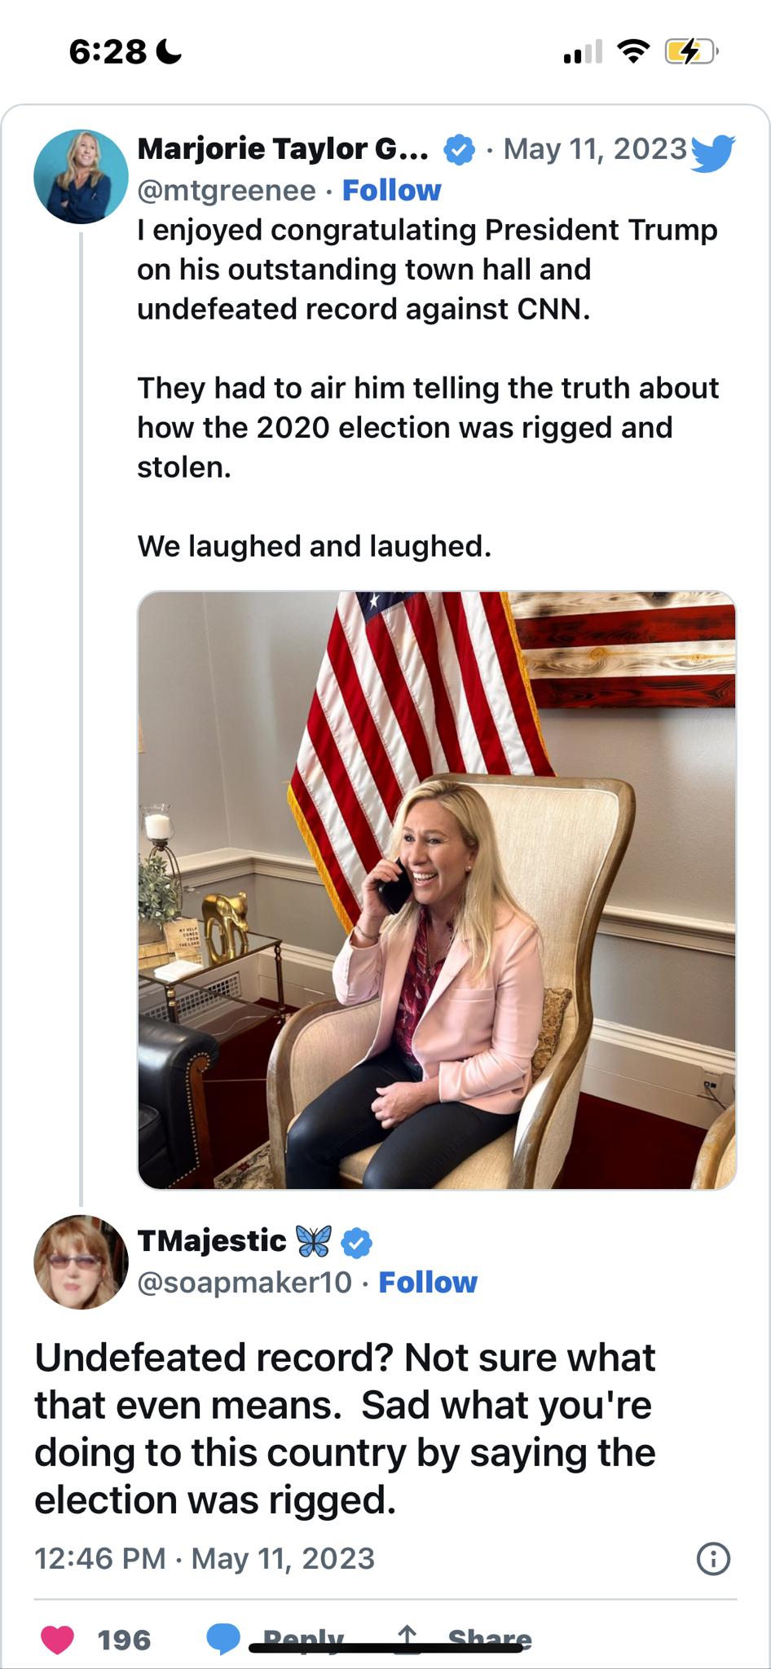Tap the battery charging status icon
The height and width of the screenshot is (1669, 771).
click(x=689, y=52)
